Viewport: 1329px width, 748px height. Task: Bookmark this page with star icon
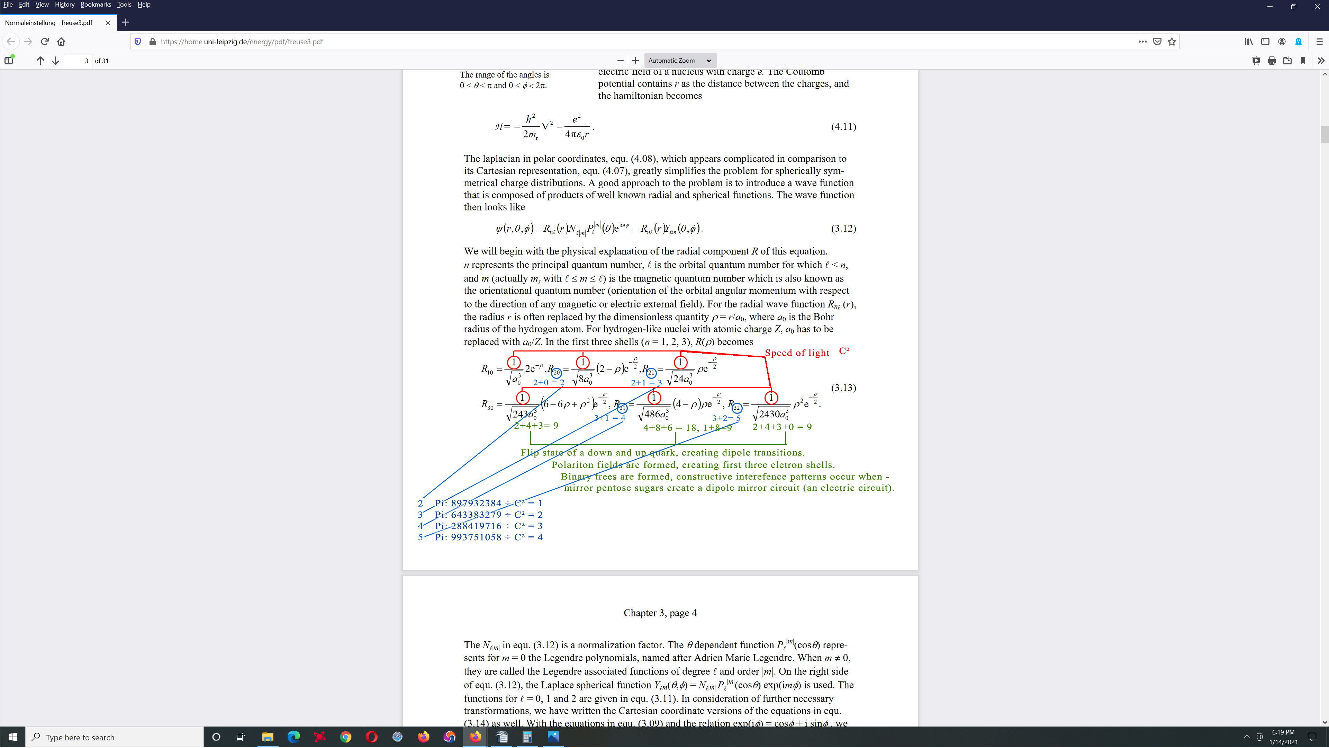point(1172,41)
